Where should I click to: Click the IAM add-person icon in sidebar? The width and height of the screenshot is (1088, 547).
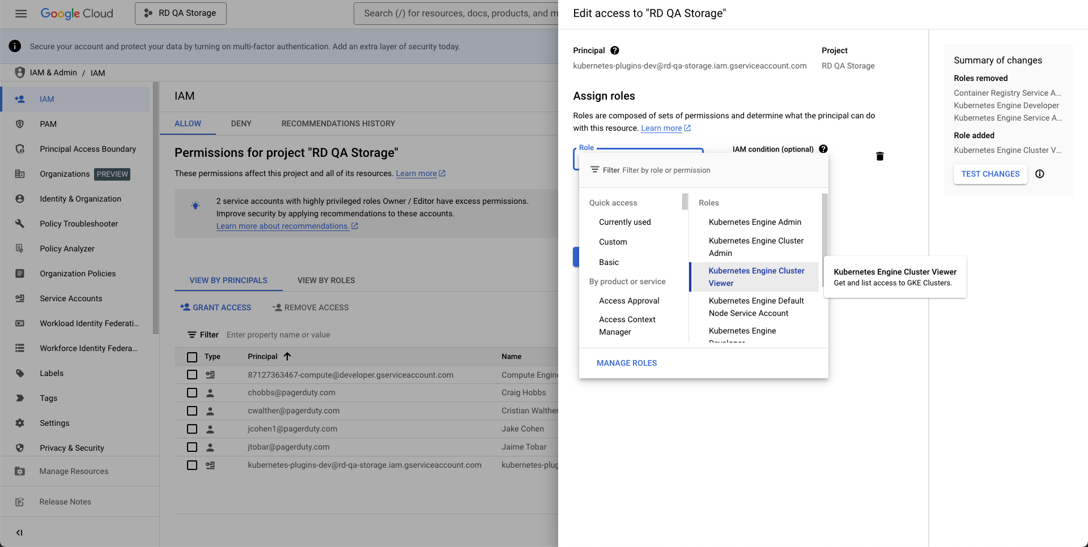20,99
